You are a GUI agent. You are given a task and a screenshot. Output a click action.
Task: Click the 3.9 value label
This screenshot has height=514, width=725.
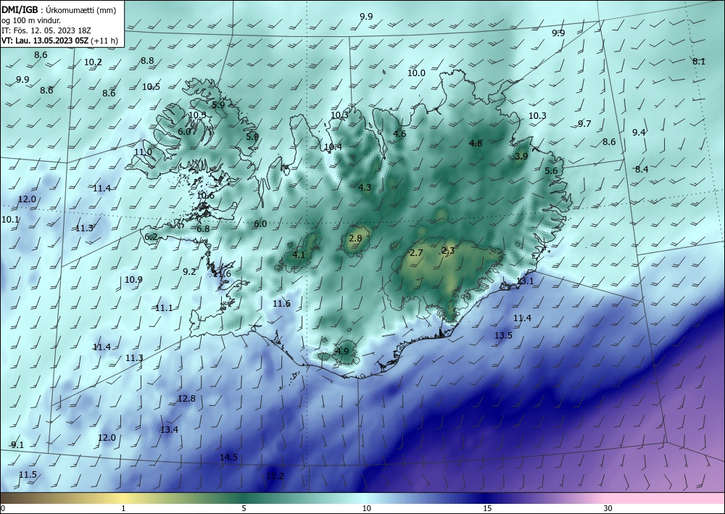(x=521, y=157)
